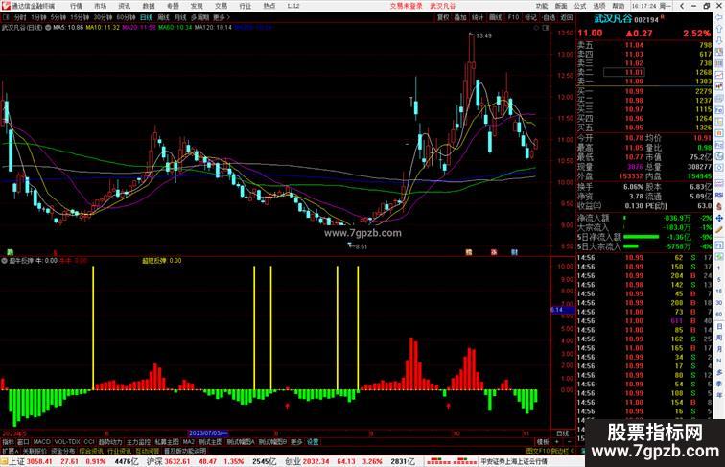The height and width of the screenshot is (467, 725).
Task: Click the back arrow in title bar
Action: (x=682, y=6)
